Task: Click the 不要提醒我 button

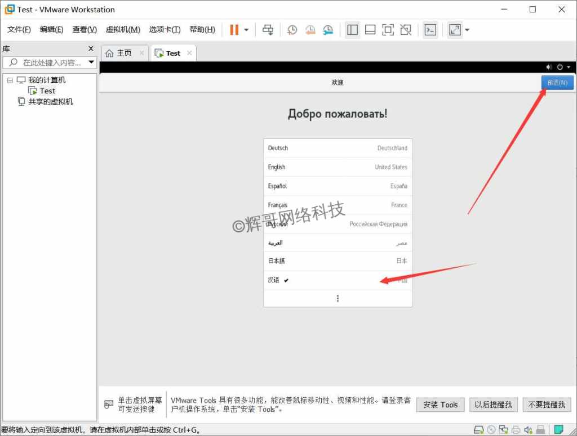Action: point(547,405)
